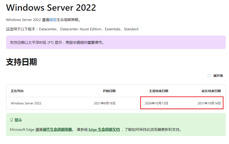Open the Edge 生命周期文档 link
229x144 pixels.
click(104, 129)
